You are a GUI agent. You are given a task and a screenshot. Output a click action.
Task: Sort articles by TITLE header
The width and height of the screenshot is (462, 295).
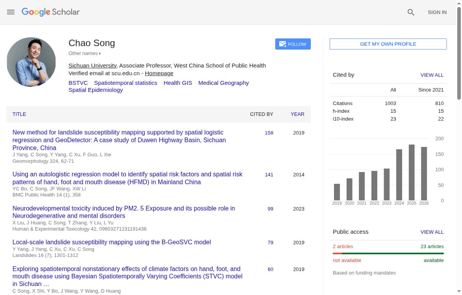tap(19, 114)
